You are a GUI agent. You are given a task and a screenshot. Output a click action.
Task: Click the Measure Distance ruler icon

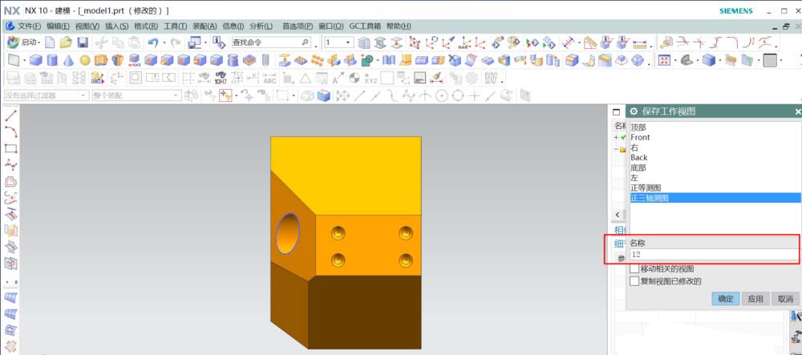click(x=640, y=42)
